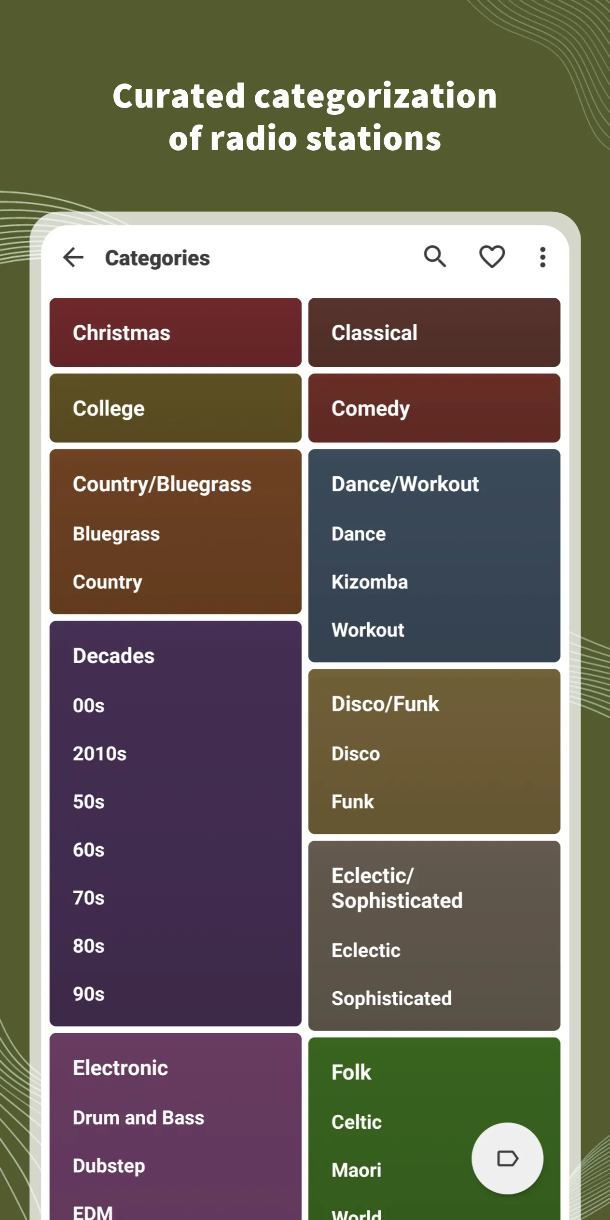Image resolution: width=610 pixels, height=1220 pixels.
Task: Select Dubstep under Electronic
Action: pos(109,1166)
